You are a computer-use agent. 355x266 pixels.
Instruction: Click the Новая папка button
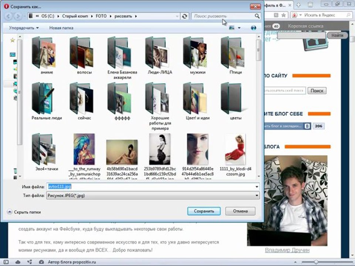[61, 28]
